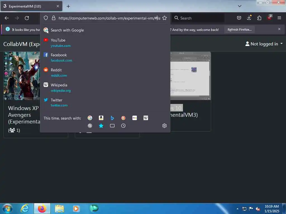Image resolution: width=286 pixels, height=214 pixels.
Task: Dismiss the notification bar with X
Action: (279, 29)
